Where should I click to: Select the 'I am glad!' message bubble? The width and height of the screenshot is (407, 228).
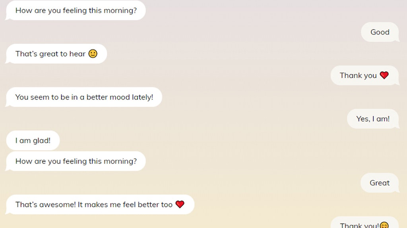point(33,140)
